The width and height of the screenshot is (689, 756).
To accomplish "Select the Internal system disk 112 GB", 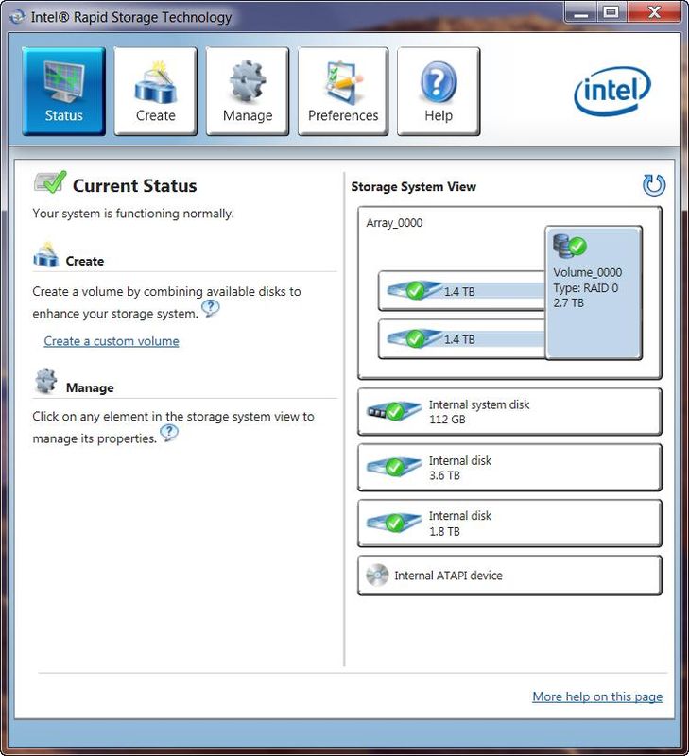I will point(509,412).
